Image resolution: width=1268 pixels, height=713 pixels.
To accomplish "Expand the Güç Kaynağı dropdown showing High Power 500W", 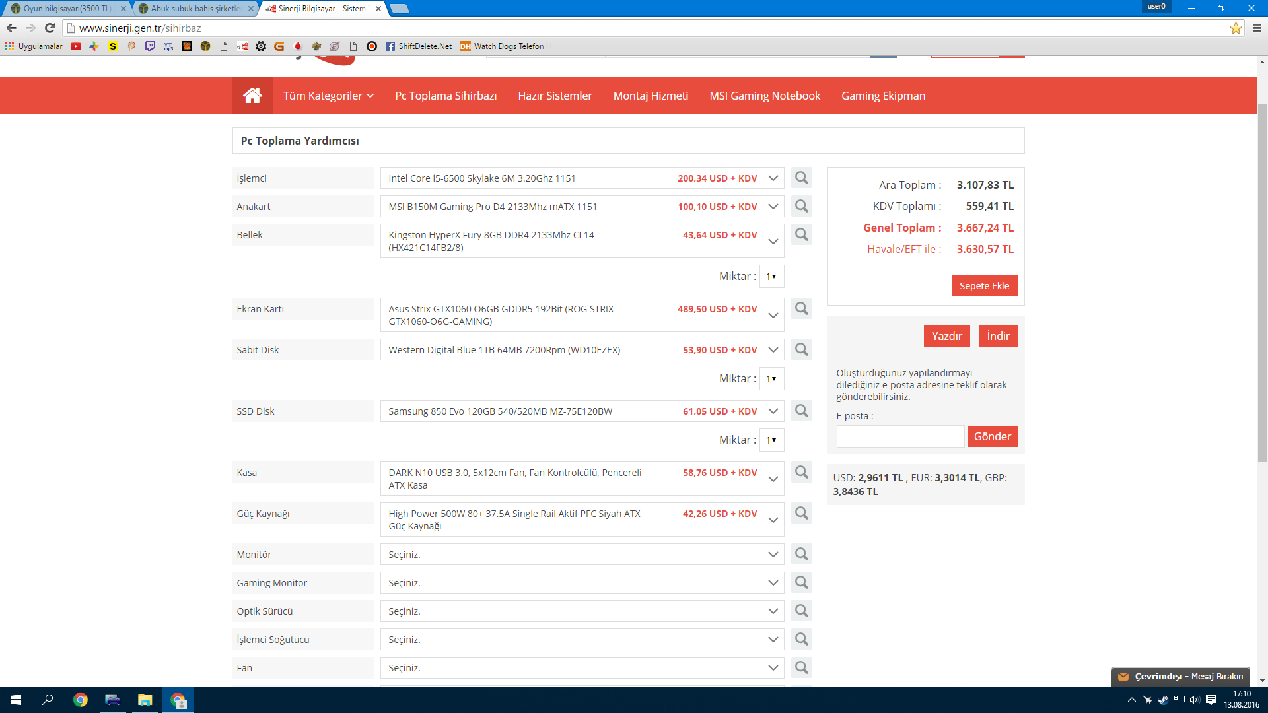I will click(582, 520).
